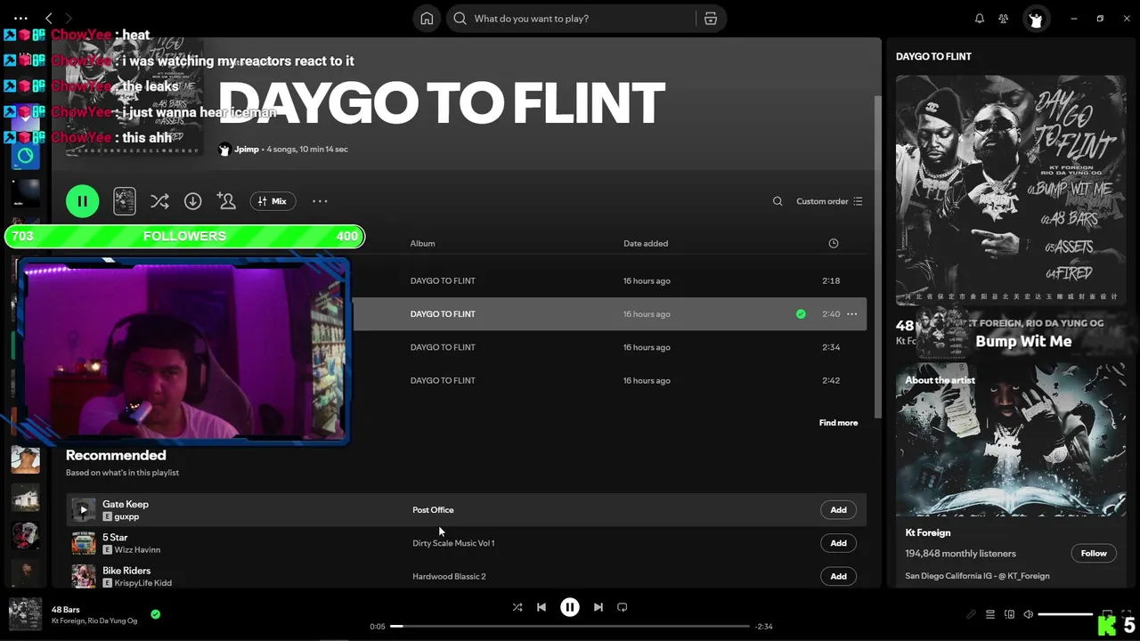Toggle shuffle next to the playlist cover button
This screenshot has width=1140, height=641.
159,201
